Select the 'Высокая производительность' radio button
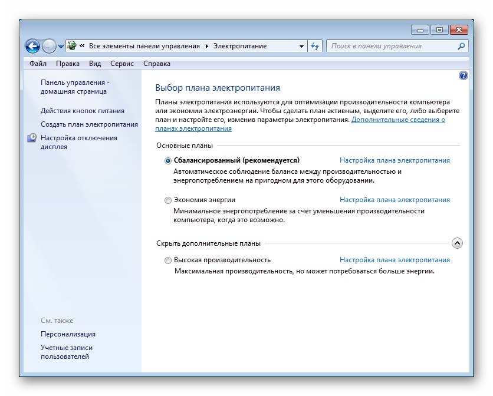The image size is (493, 396). pyautogui.click(x=168, y=260)
